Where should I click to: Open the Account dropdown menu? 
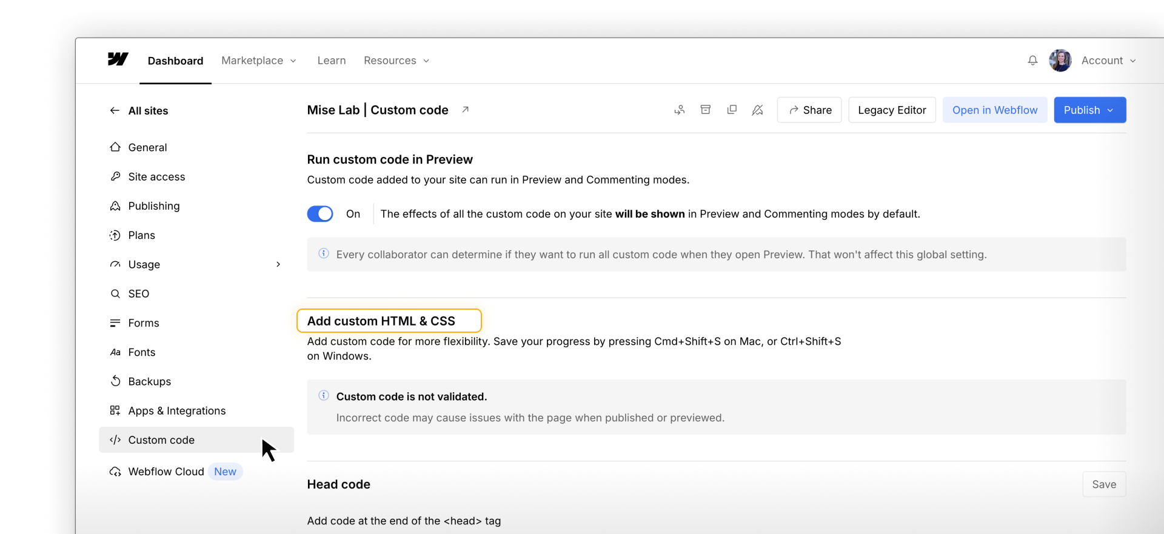[1108, 61]
